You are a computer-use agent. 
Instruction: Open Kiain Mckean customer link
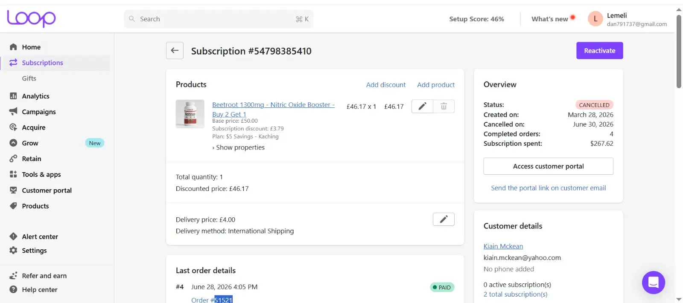pos(503,246)
